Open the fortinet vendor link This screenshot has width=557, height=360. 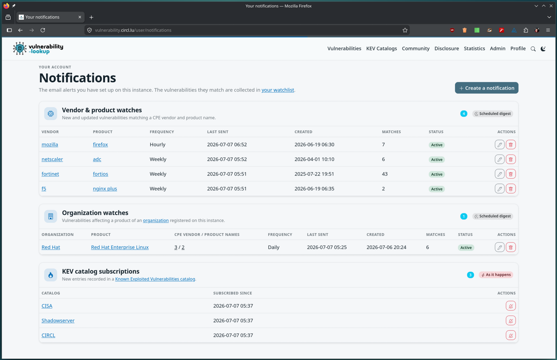click(50, 174)
